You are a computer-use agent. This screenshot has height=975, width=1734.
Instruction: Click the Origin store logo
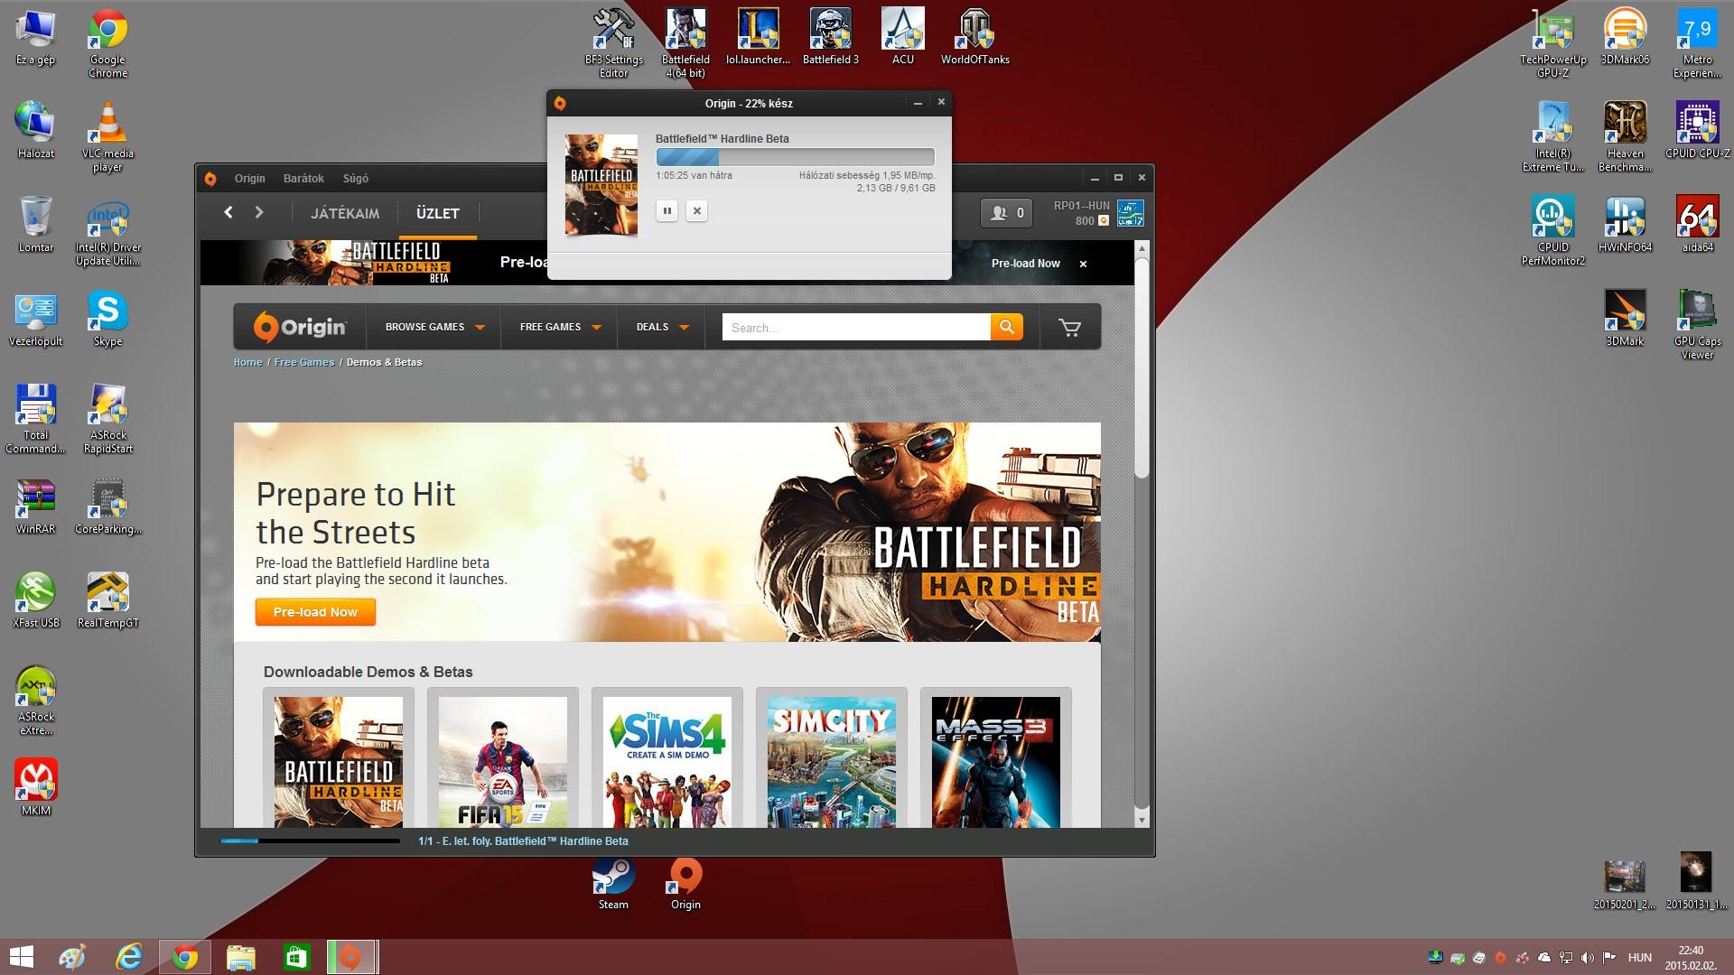point(300,327)
